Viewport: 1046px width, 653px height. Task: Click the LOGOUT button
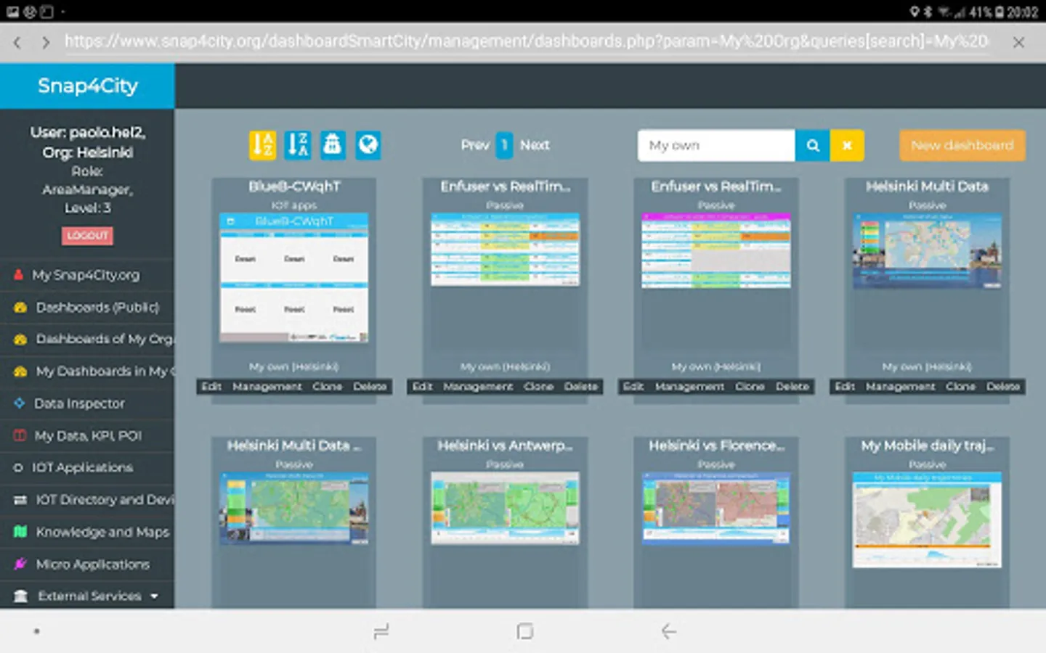(87, 235)
